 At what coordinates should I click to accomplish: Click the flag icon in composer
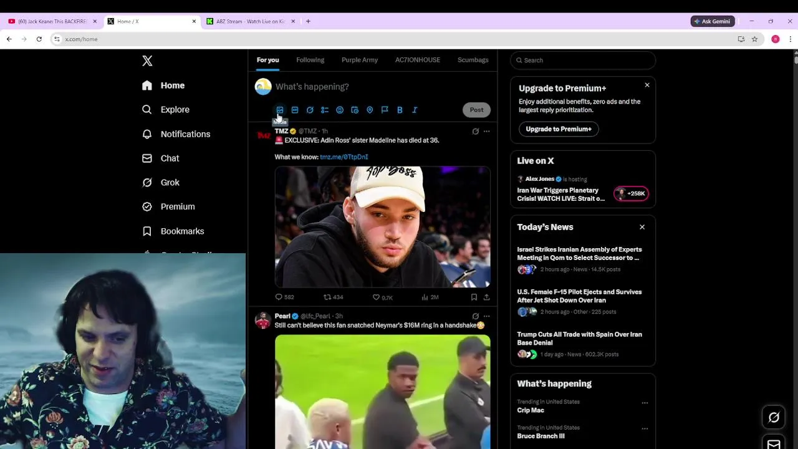(x=385, y=110)
